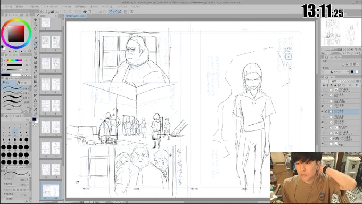The image size is (362, 204).
Task: Click the rightmost icon in the command bar
Action: pos(131,11)
